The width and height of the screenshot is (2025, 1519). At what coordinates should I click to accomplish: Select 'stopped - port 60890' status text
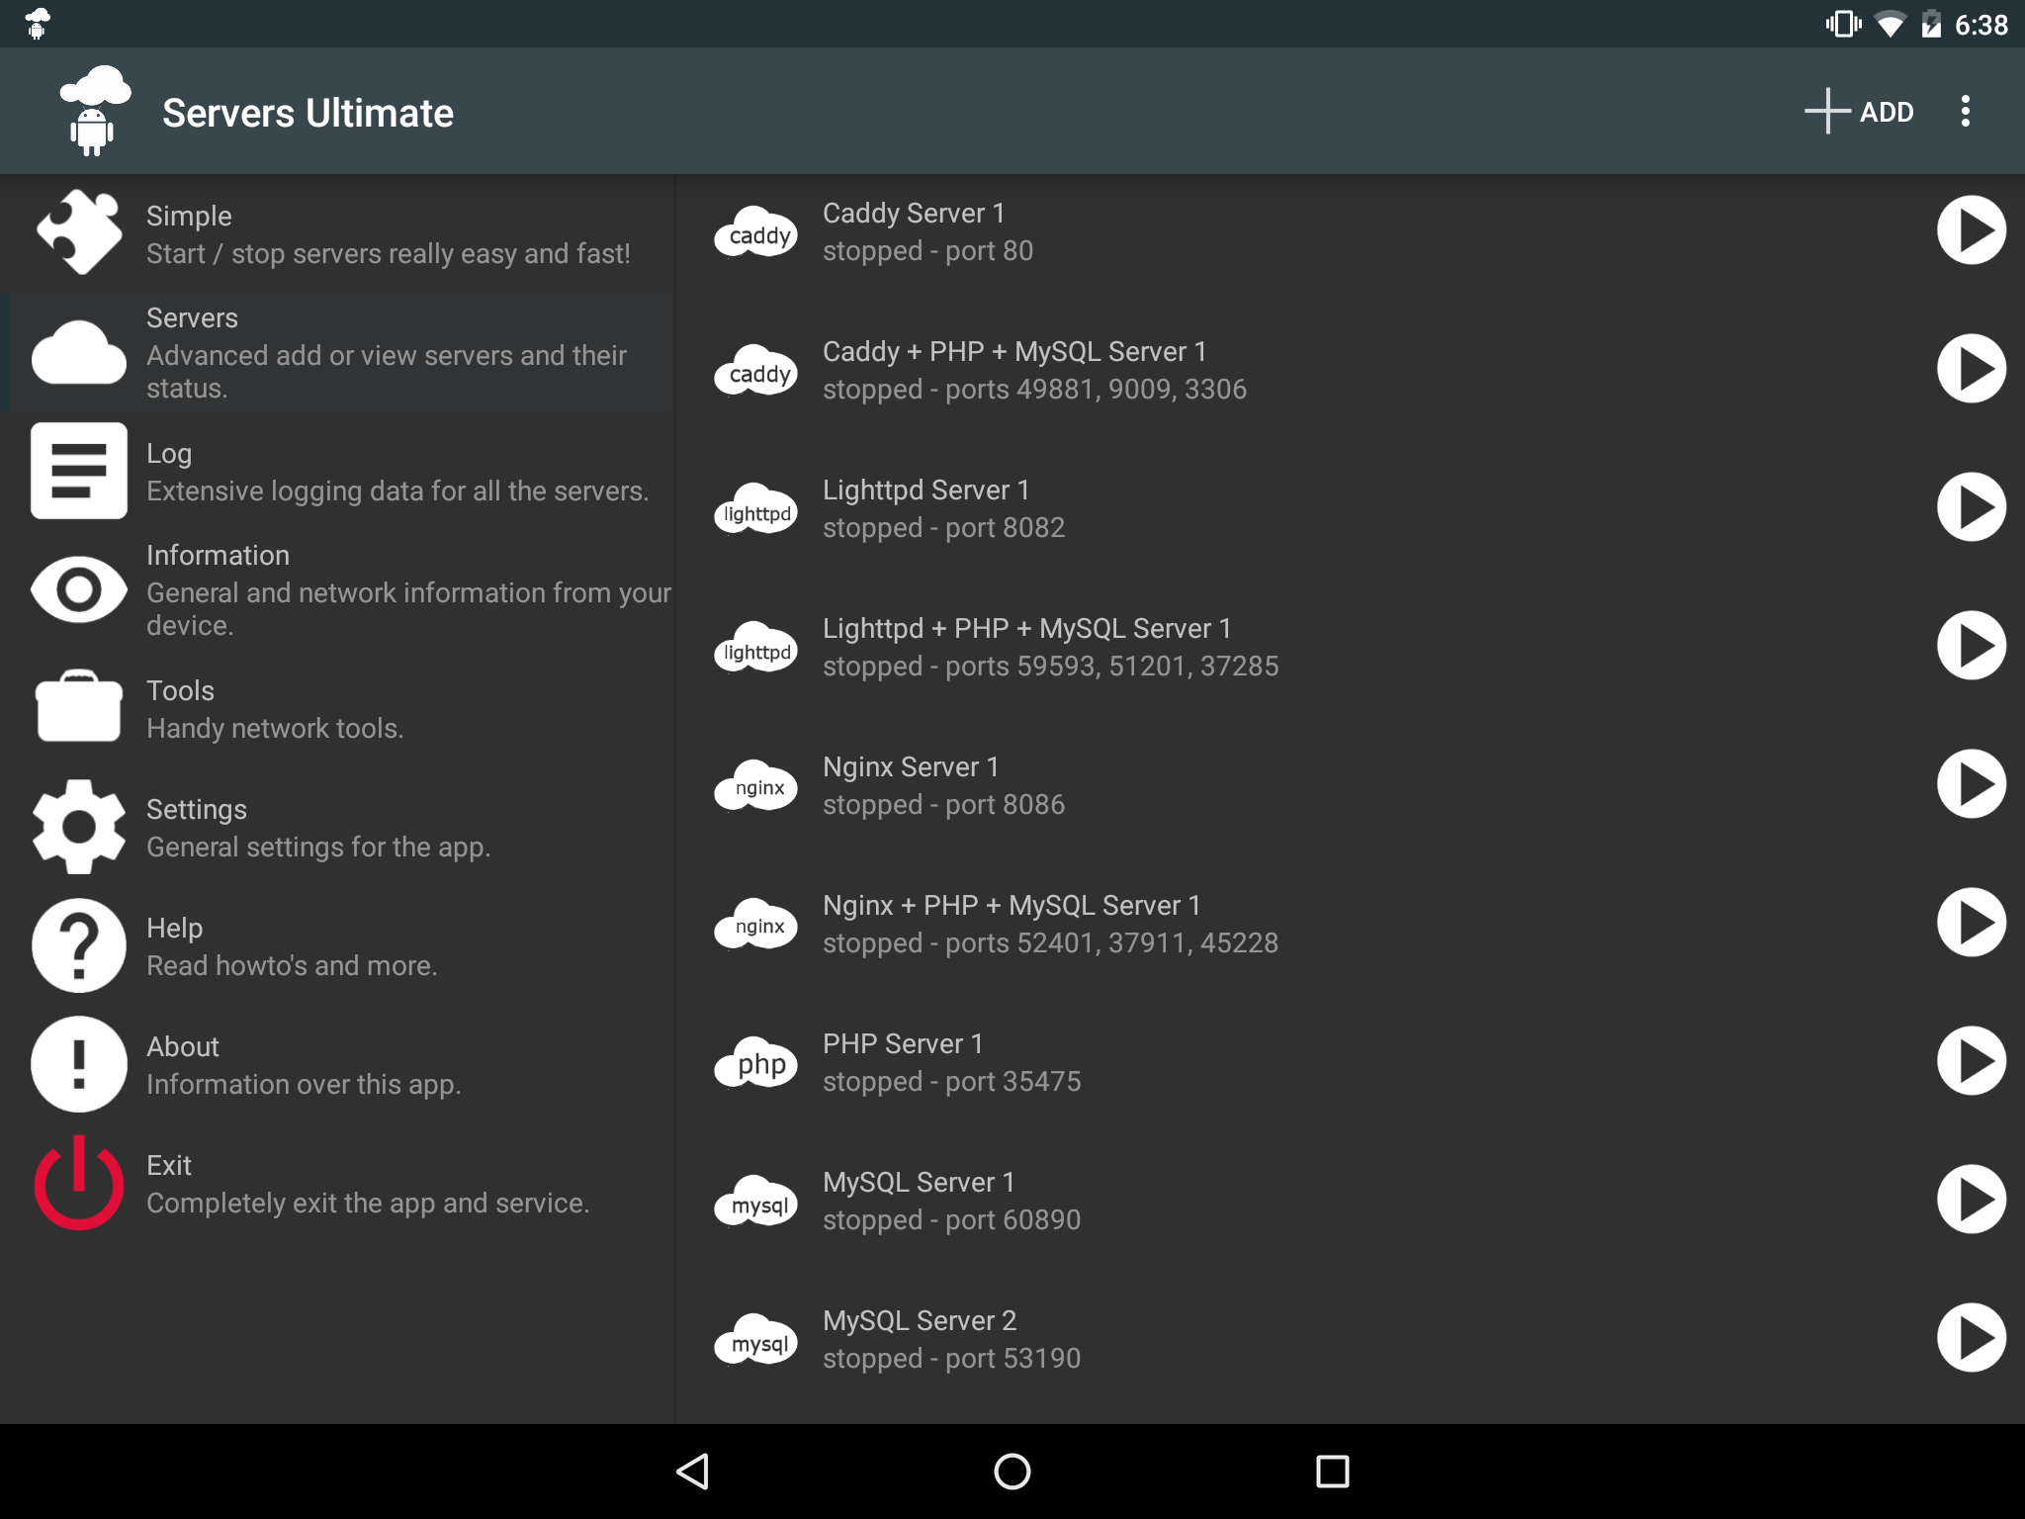coord(951,1219)
